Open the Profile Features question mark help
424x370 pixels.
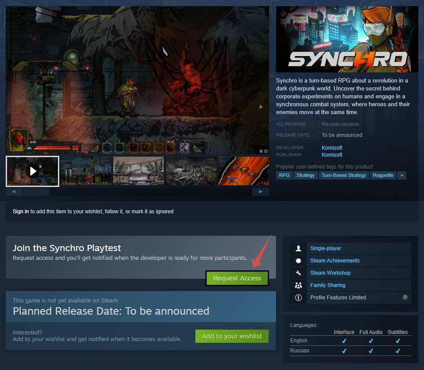click(405, 297)
